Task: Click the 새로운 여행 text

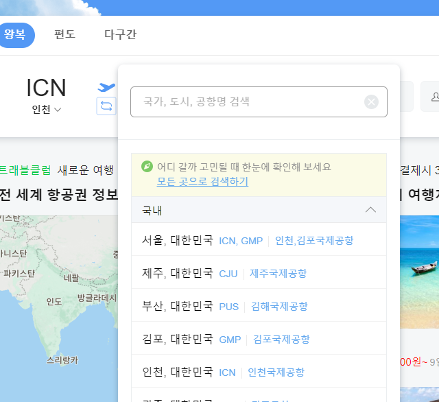Action: [x=85, y=170]
